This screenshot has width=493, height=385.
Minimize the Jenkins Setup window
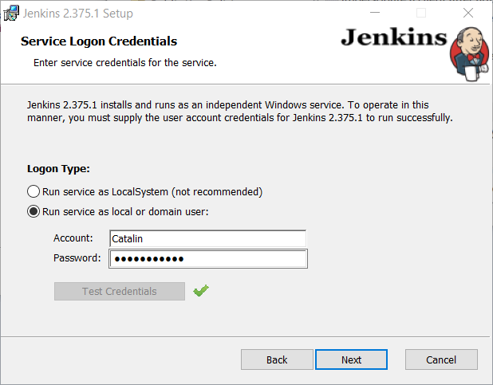pos(375,13)
